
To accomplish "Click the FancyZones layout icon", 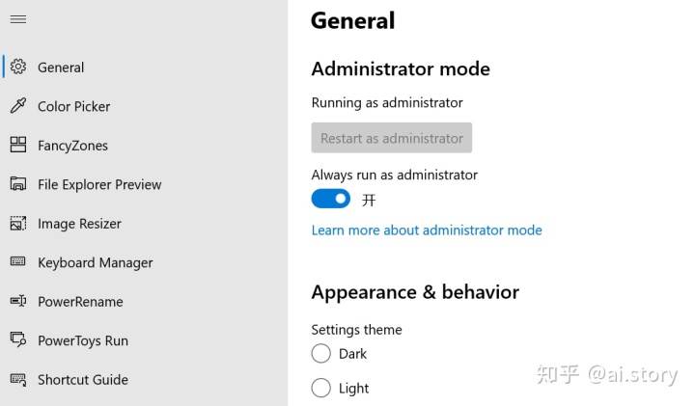I will point(18,145).
